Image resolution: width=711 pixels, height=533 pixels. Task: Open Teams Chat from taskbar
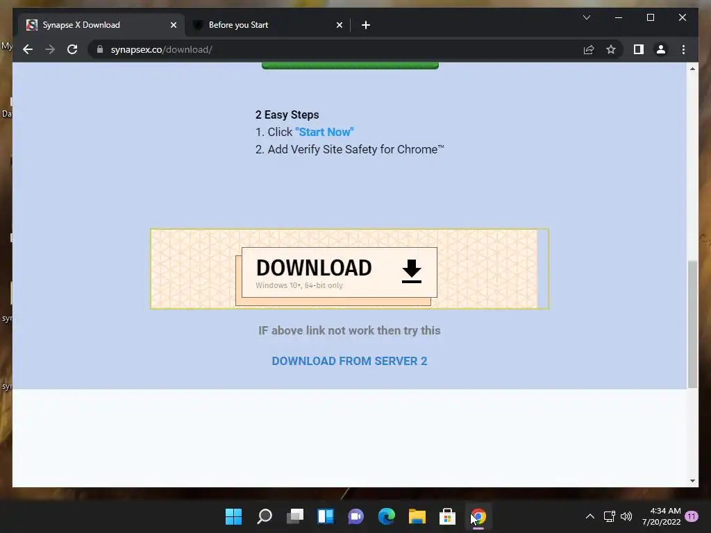356,516
